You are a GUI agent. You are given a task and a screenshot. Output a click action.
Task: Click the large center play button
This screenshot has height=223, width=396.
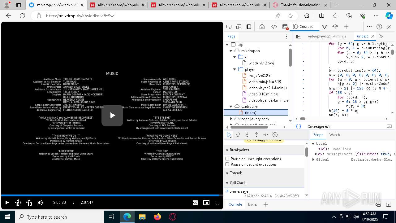112,116
